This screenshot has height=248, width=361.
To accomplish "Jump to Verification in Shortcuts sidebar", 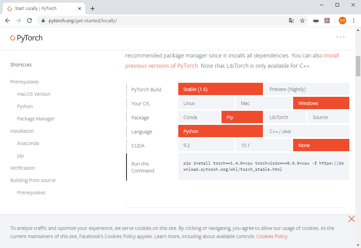I will point(23,168).
